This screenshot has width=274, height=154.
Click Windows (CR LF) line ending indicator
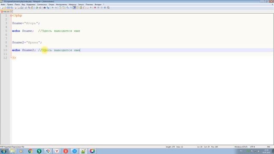(x=241, y=147)
